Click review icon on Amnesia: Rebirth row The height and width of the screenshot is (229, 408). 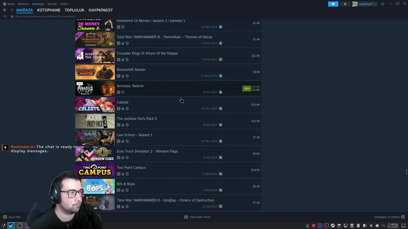[x=221, y=92]
